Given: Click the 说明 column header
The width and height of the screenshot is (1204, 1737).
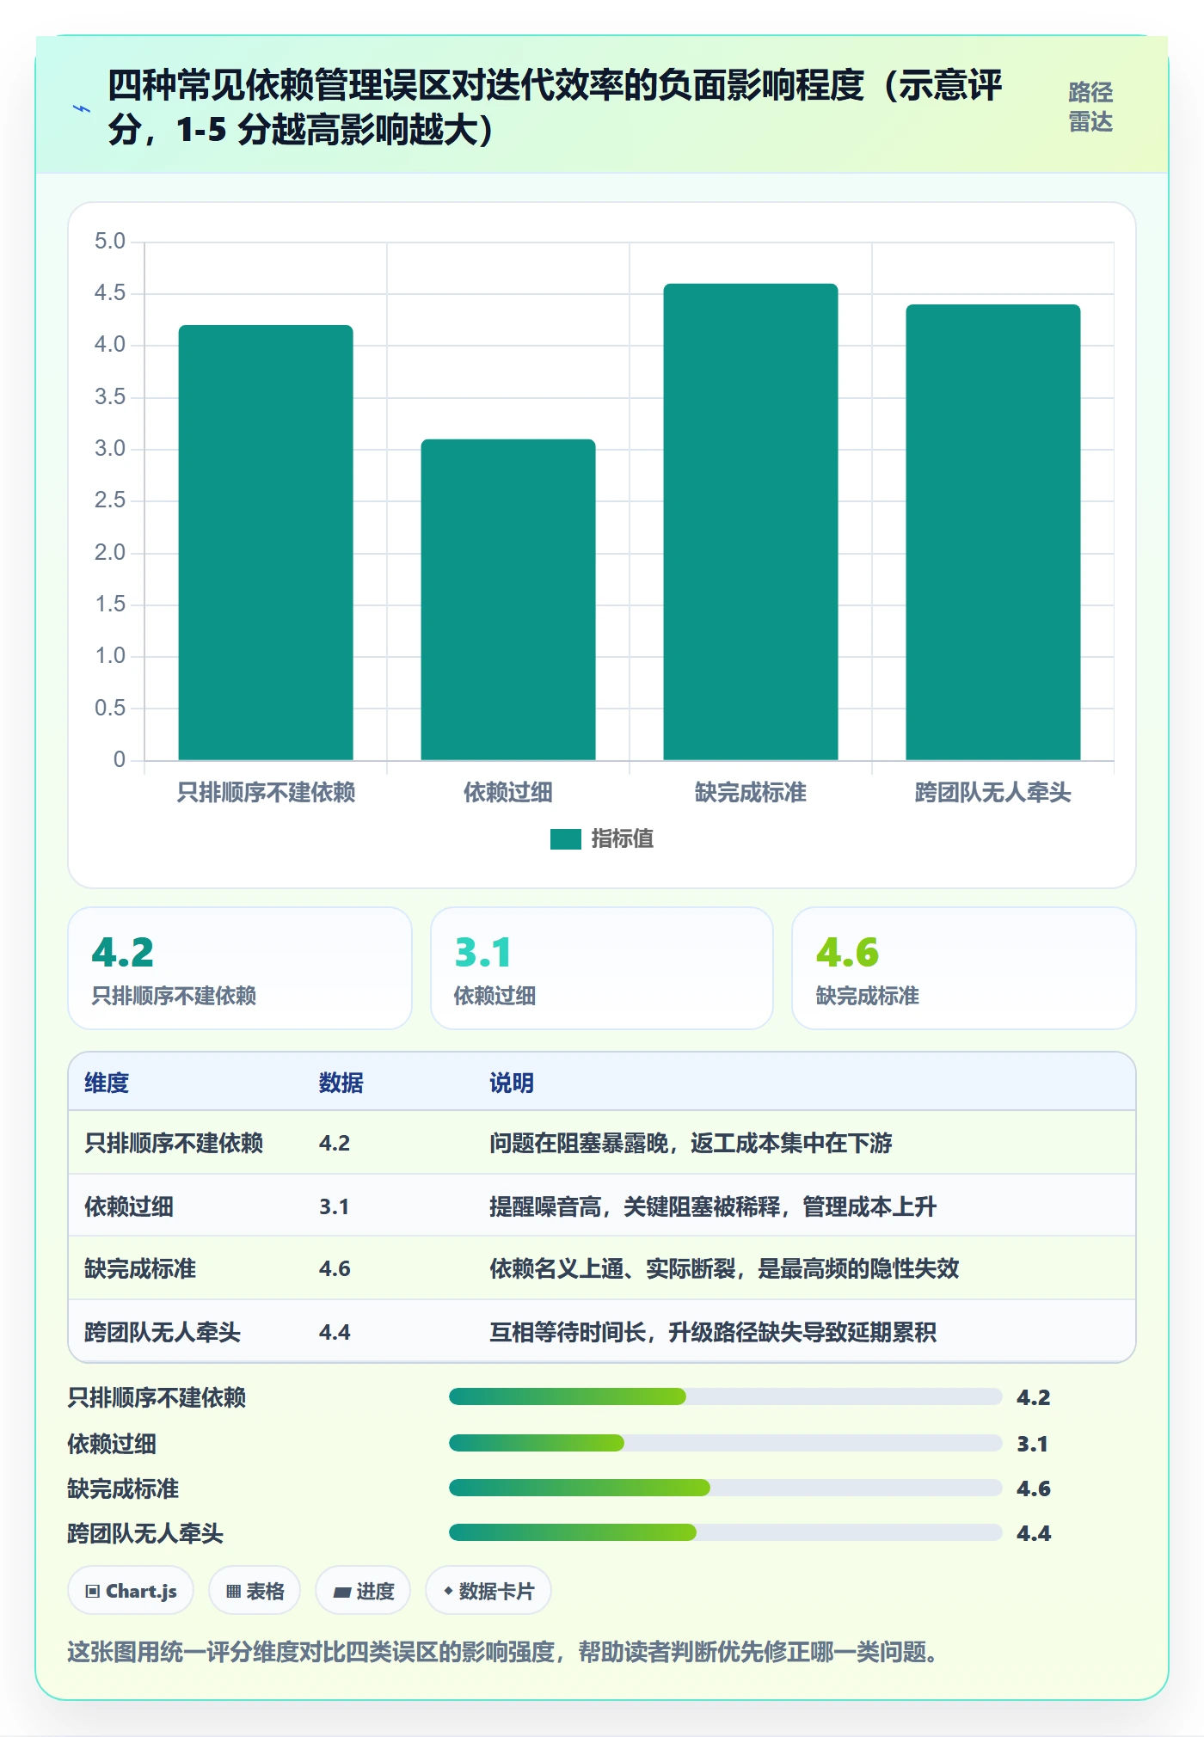Looking at the screenshot, I should point(512,1083).
